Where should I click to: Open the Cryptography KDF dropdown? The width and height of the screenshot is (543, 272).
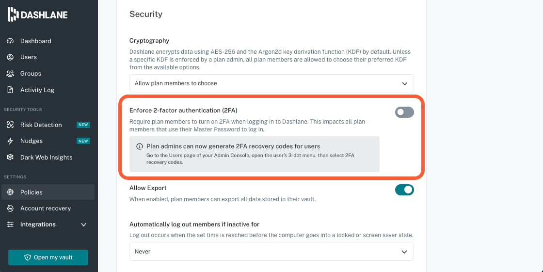[271, 83]
